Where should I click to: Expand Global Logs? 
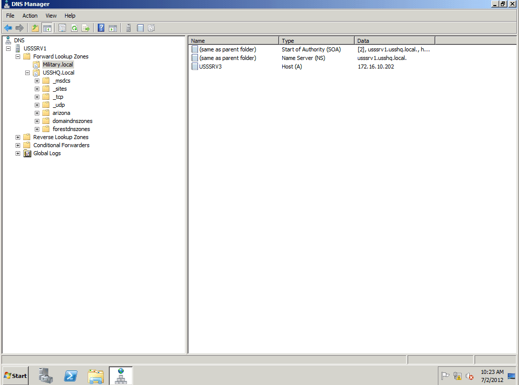tap(18, 153)
